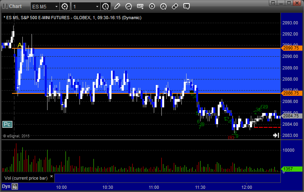Close the Vol (current price bar) study tab
Viewport: 304px width, 192px height.
click(x=52, y=176)
